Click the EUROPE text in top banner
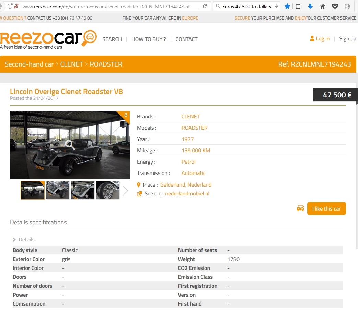This screenshot has width=358, height=310. (190, 18)
